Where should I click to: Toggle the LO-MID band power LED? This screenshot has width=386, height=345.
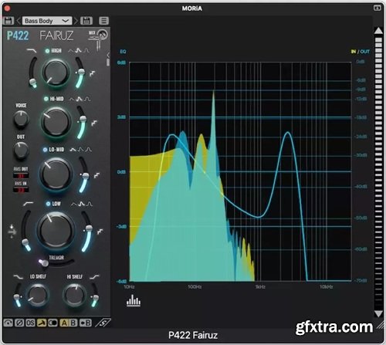click(45, 150)
